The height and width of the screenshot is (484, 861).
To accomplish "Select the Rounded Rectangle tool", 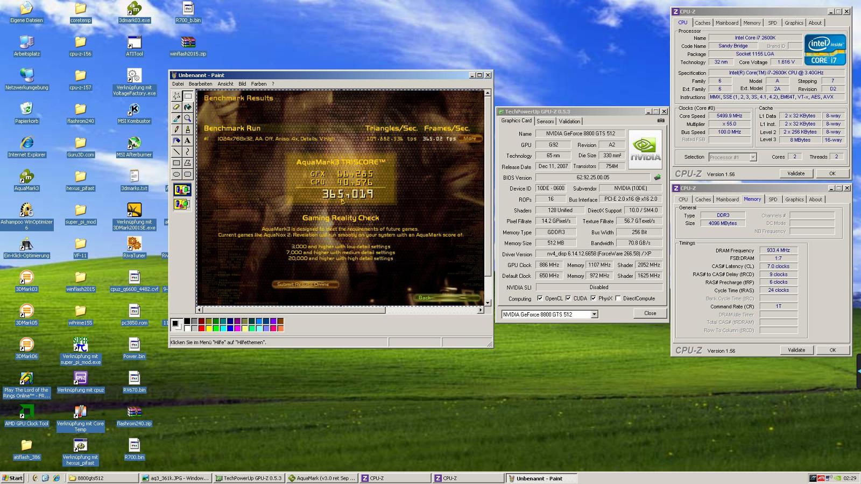I will coord(187,174).
